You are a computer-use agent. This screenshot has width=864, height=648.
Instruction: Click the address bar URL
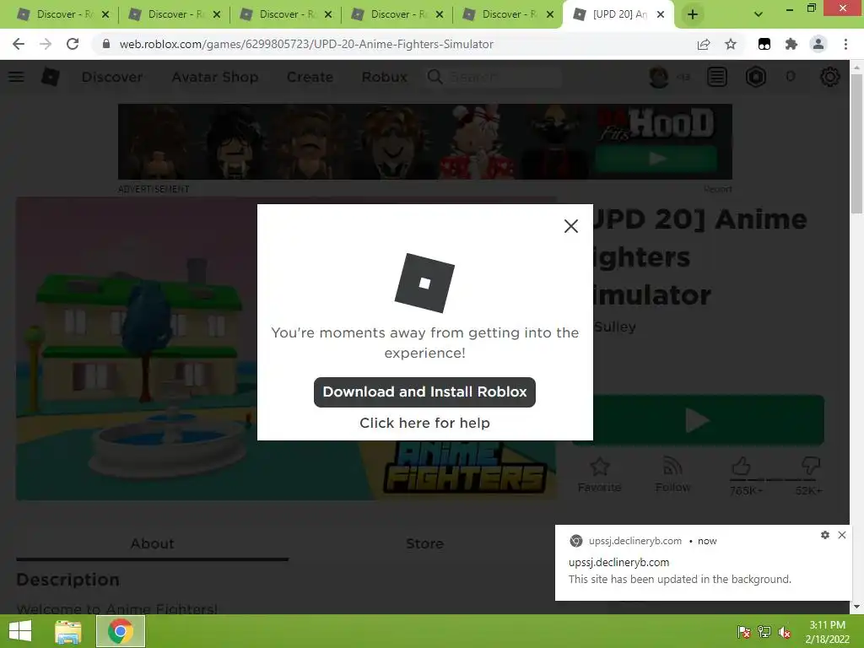[305, 44]
